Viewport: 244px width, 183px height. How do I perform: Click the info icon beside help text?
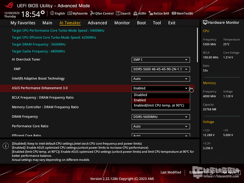(x=6, y=146)
